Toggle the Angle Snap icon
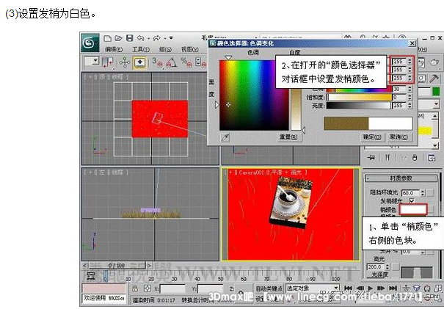Viewport: 444px width, 309px height. coord(172,62)
